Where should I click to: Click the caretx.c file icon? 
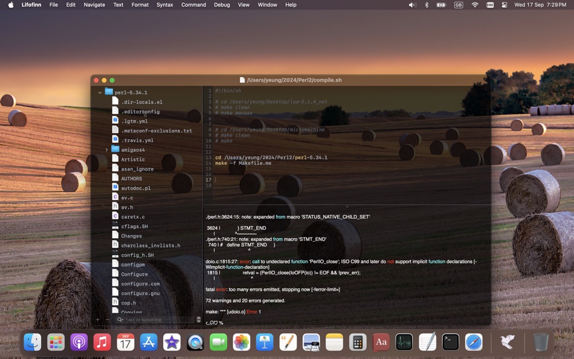click(x=115, y=216)
